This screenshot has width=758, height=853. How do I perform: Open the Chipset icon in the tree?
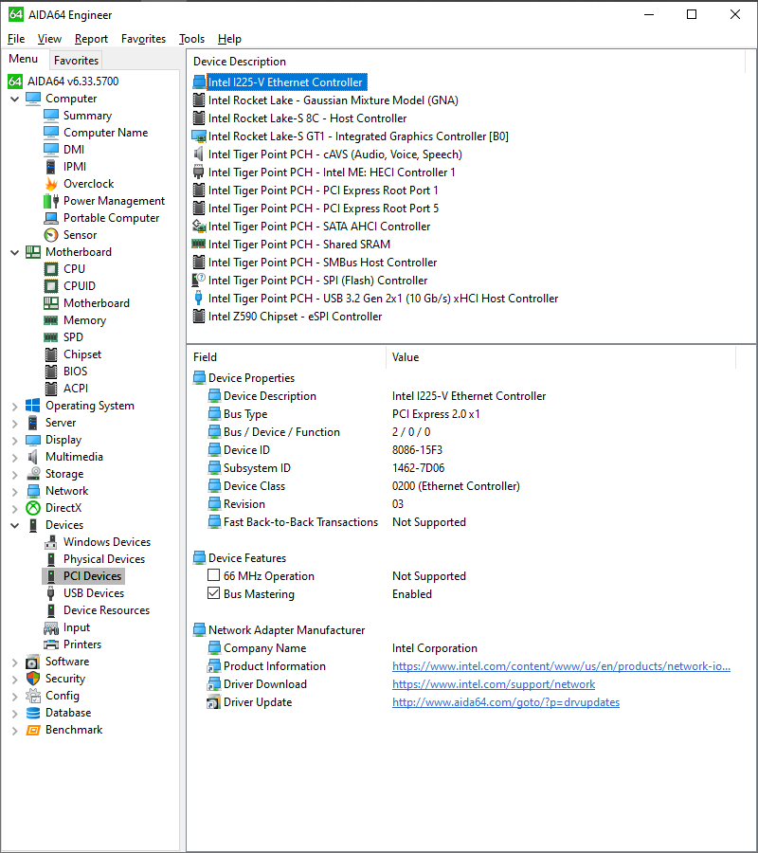point(51,354)
